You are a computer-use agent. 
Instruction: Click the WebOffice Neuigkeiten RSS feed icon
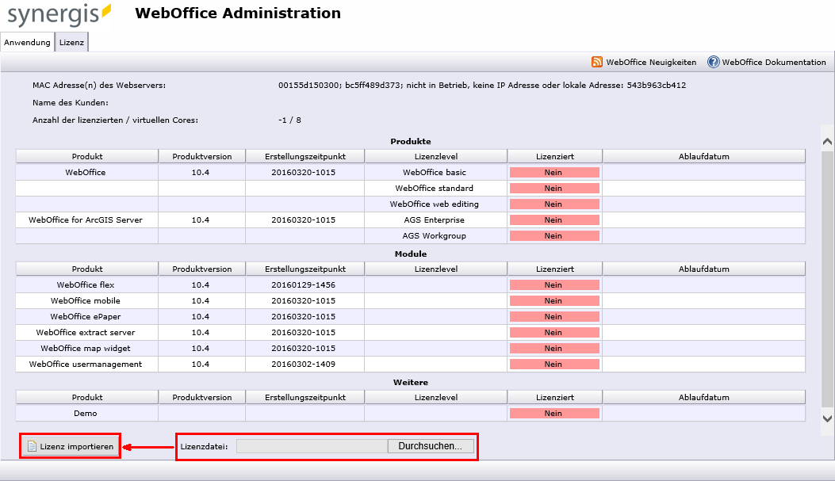click(597, 62)
